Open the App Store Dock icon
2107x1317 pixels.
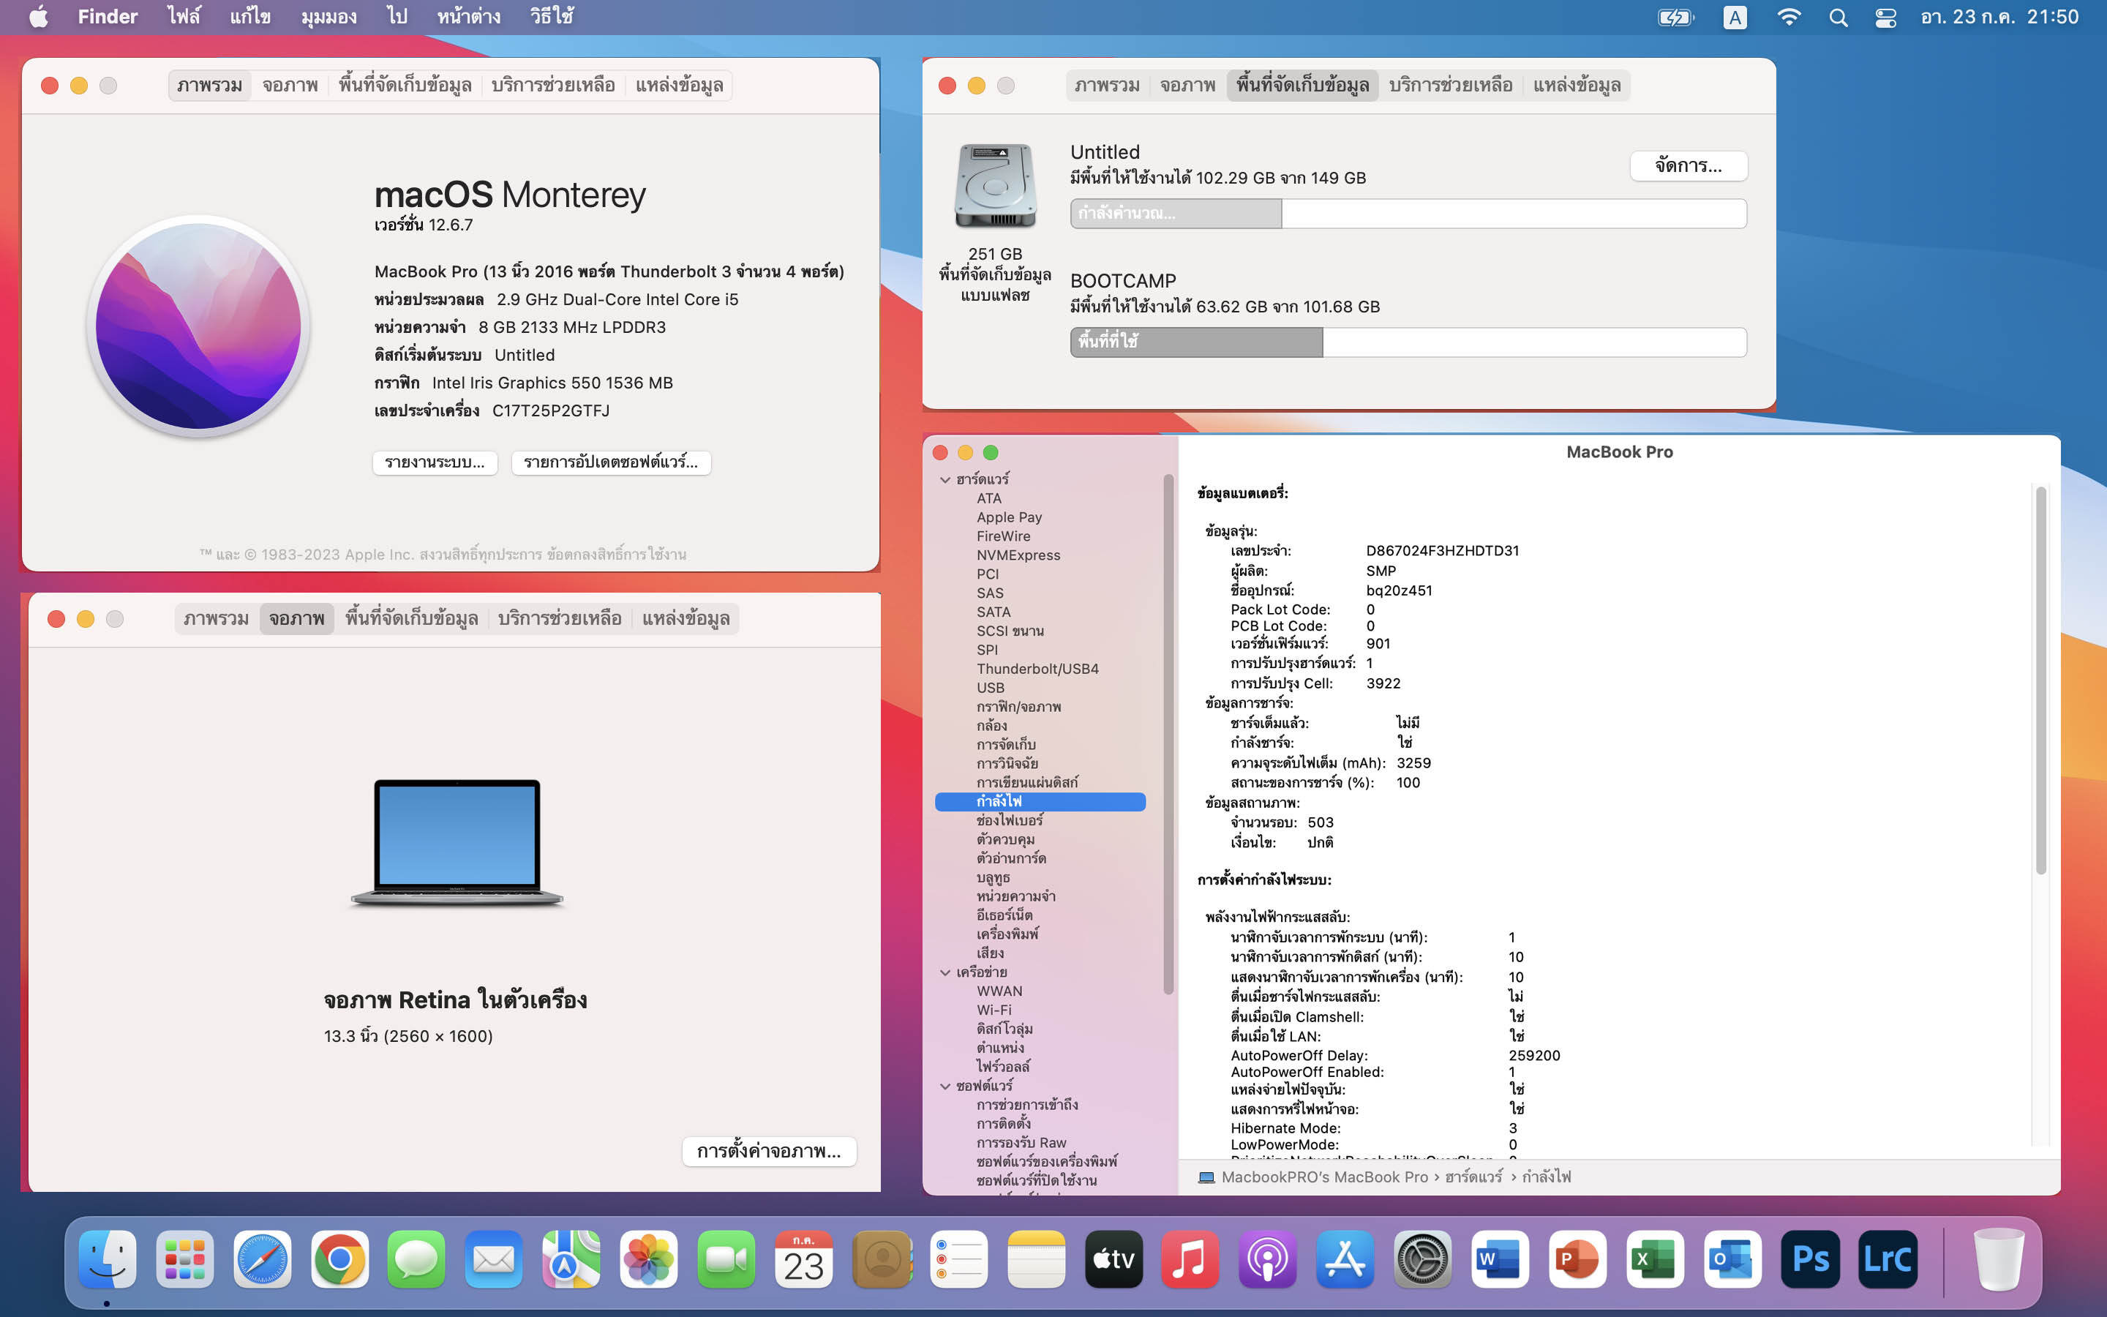coord(1344,1259)
